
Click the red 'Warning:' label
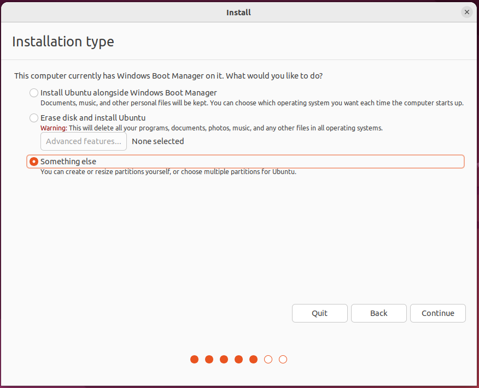(54, 128)
